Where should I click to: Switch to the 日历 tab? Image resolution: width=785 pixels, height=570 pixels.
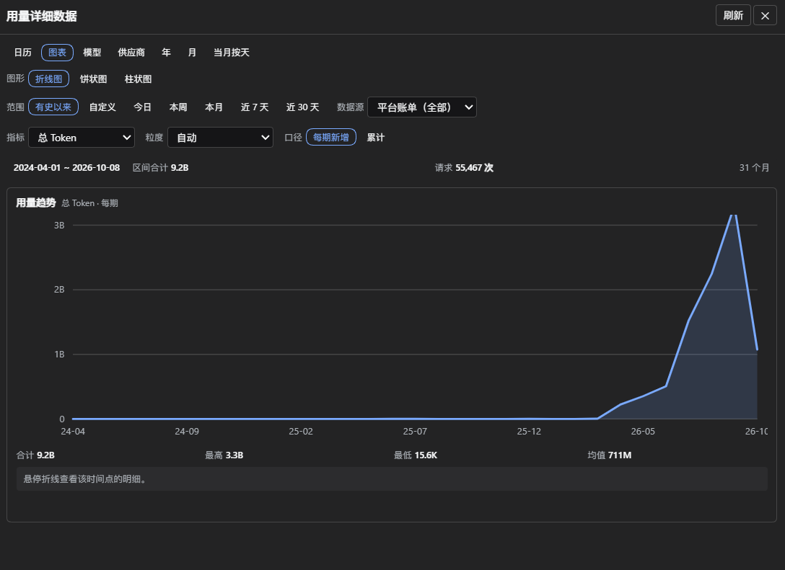click(x=22, y=53)
